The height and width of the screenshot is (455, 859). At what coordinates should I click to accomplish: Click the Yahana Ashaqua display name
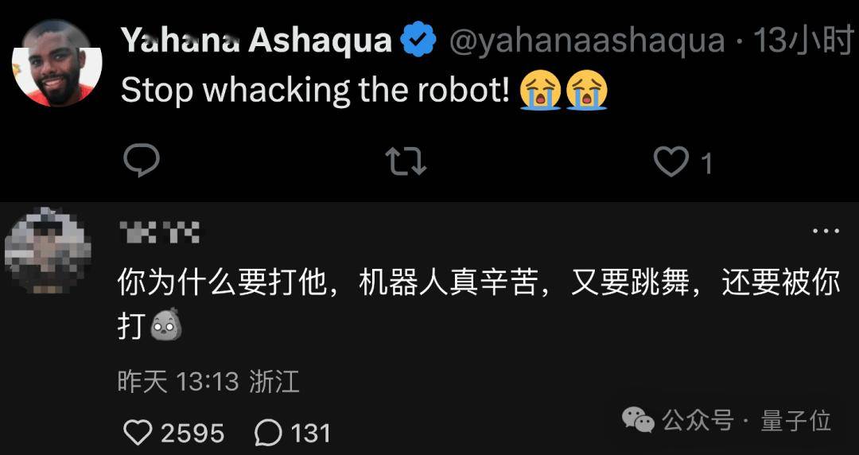click(256, 41)
